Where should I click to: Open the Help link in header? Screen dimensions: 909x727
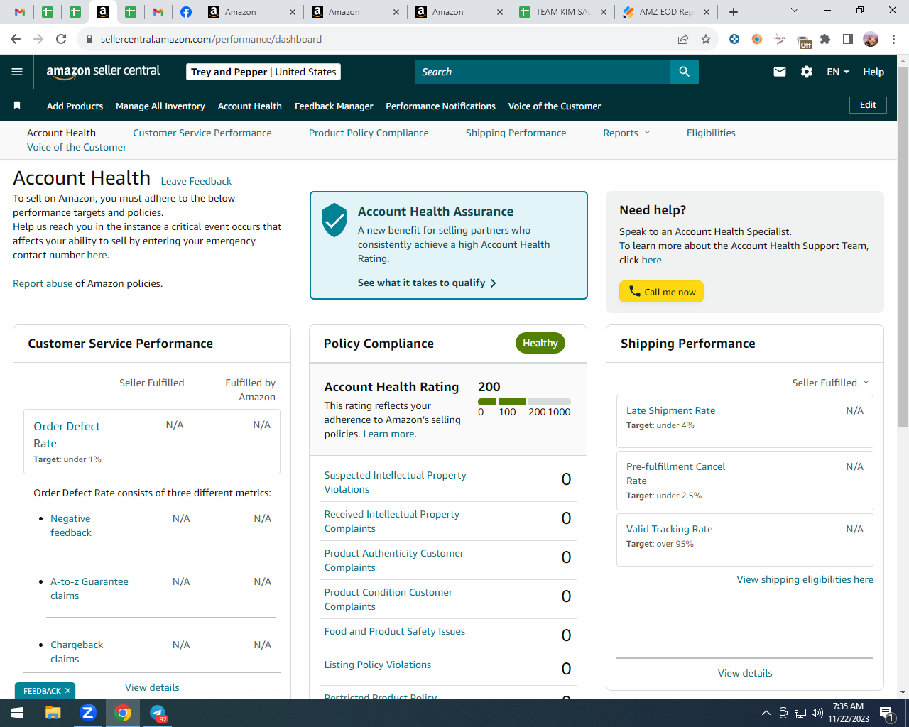(x=873, y=72)
